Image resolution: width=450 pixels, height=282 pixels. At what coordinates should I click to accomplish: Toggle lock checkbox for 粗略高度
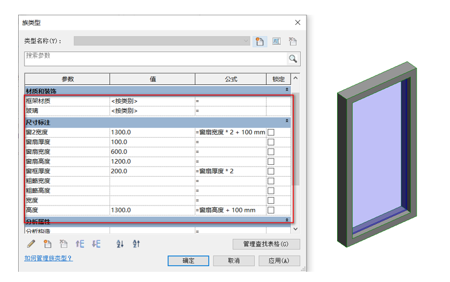tap(271, 191)
